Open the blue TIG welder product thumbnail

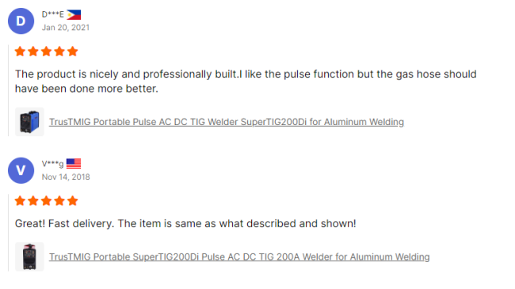[29, 122]
